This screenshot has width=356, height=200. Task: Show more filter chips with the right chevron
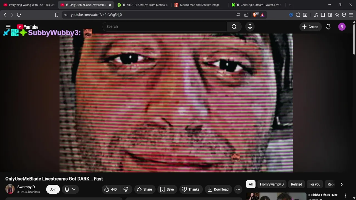click(342, 184)
